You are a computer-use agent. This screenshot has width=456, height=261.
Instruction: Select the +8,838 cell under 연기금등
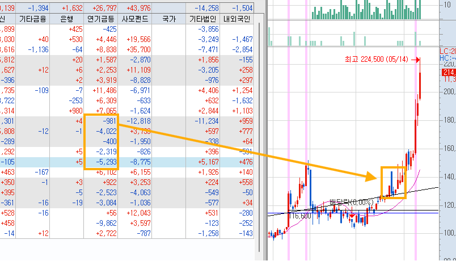pyautogui.click(x=106, y=49)
